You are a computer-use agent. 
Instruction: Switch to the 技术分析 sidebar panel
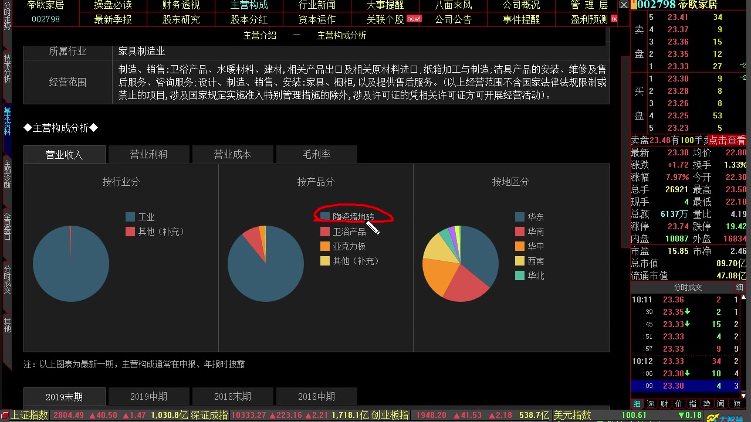tap(6, 67)
